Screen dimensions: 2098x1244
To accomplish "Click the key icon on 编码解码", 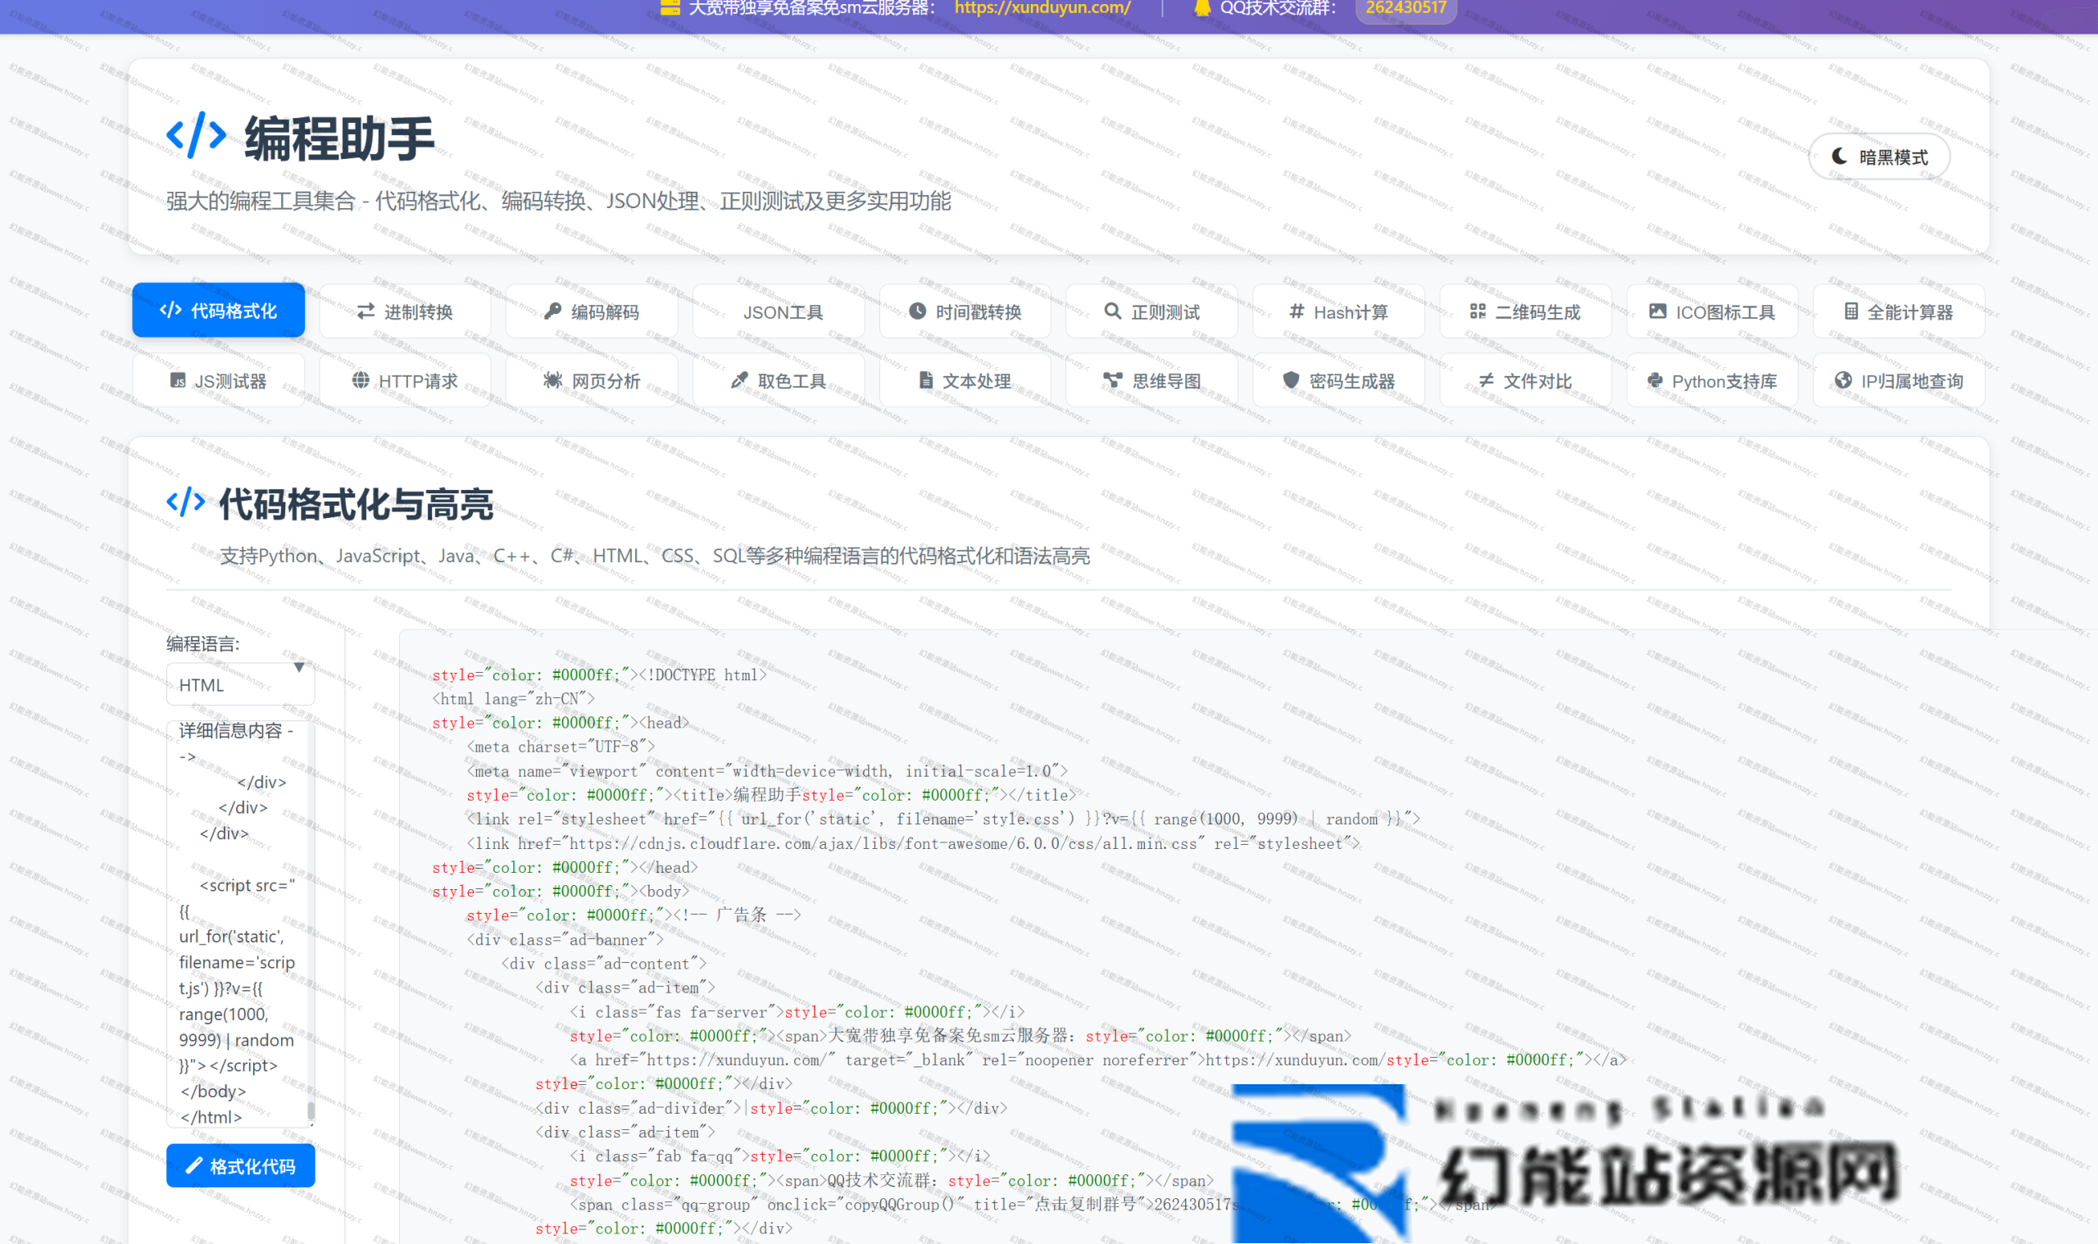I will point(552,311).
